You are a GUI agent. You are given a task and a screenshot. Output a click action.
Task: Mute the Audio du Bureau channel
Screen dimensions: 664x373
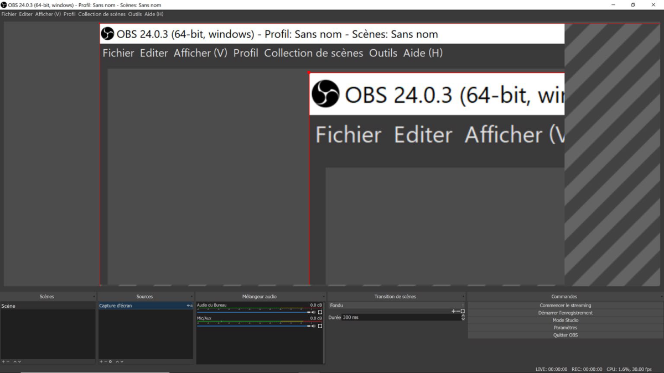pos(314,312)
